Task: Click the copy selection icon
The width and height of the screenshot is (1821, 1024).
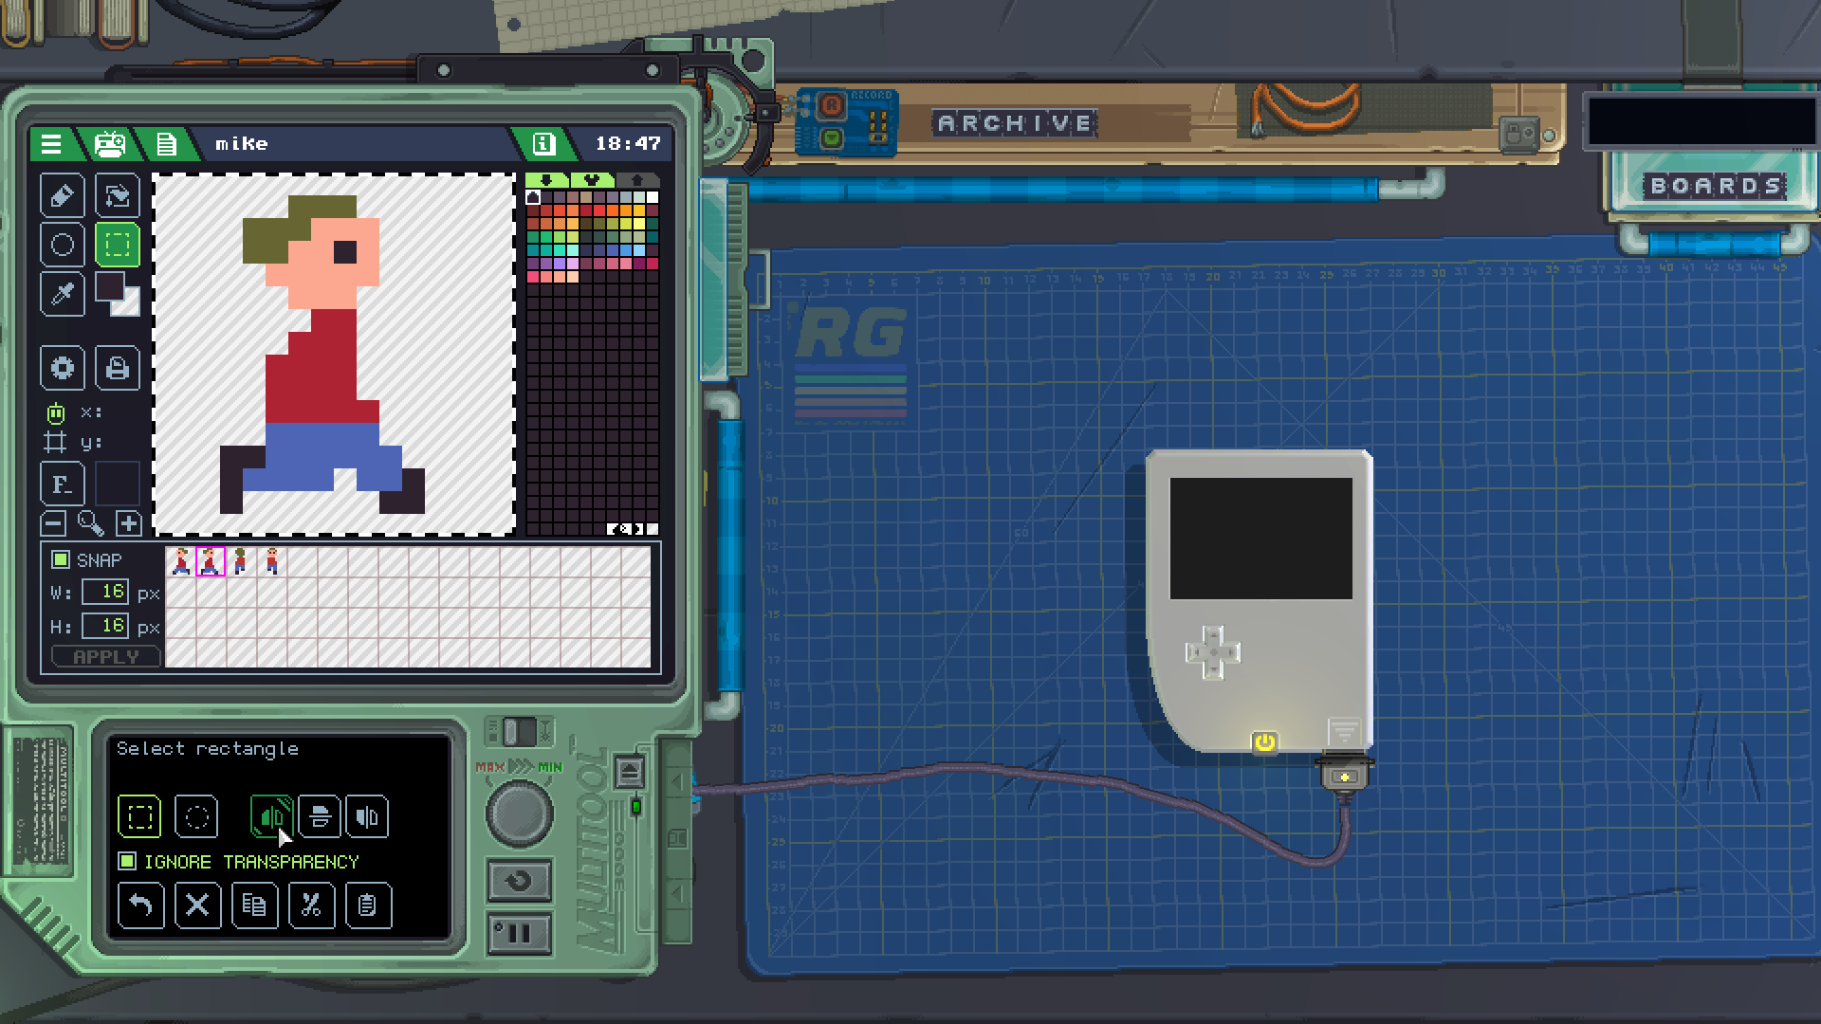Action: point(254,905)
